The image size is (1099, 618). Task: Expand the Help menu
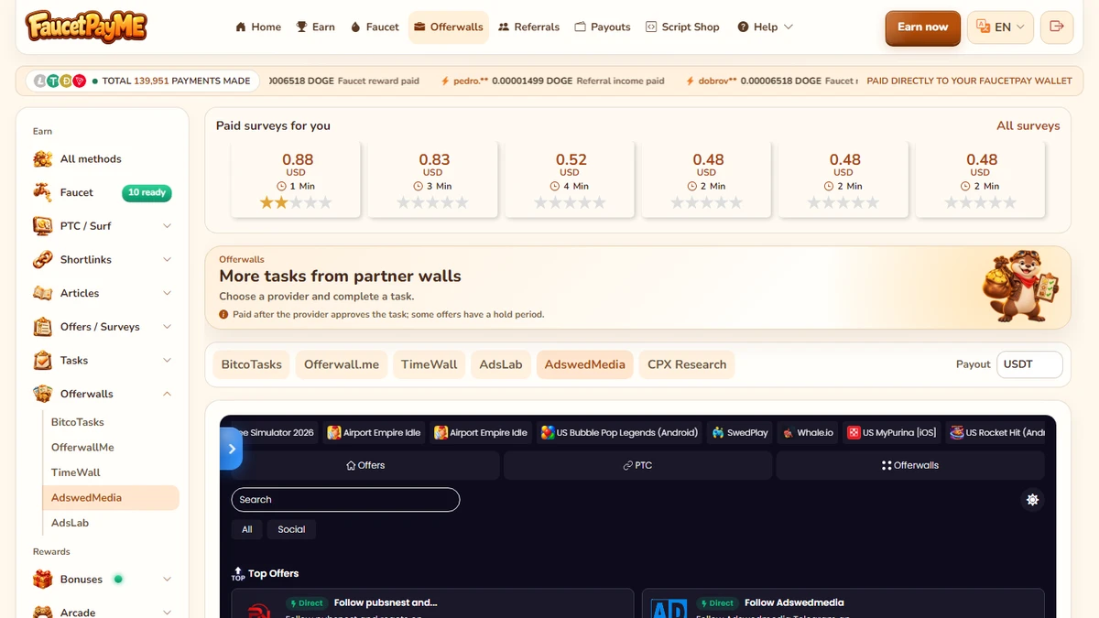click(x=765, y=27)
